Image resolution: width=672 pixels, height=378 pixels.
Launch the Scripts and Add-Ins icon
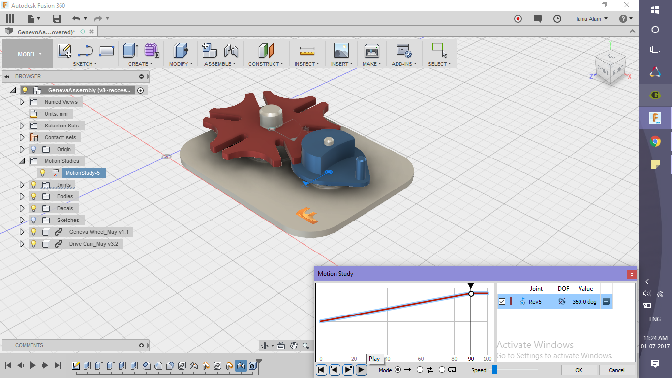click(404, 51)
